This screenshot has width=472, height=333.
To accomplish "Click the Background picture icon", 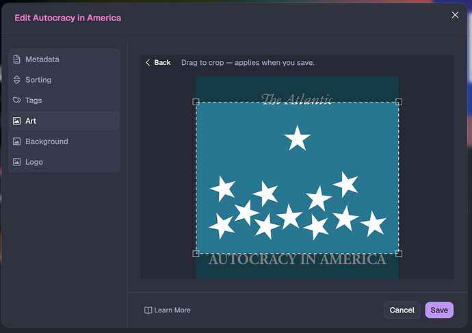I will (17, 142).
